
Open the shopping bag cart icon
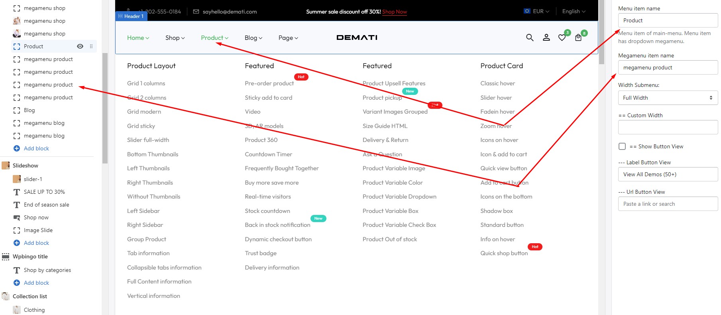(x=578, y=38)
